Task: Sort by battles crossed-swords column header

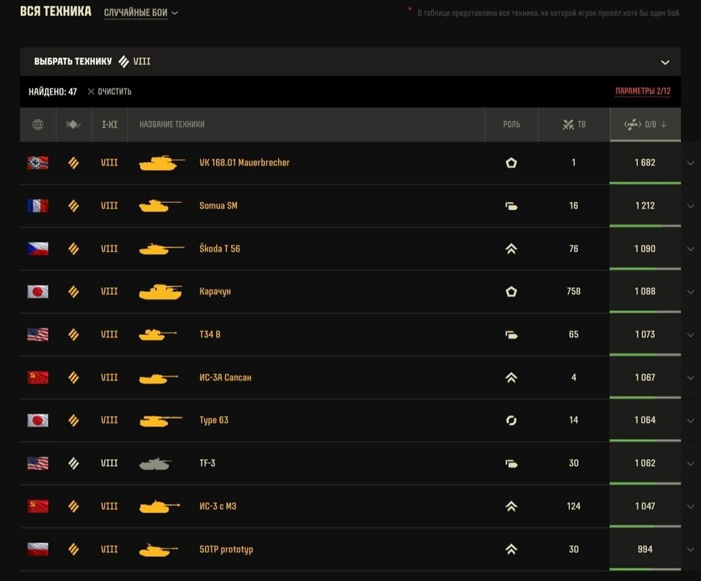Action: 574,125
